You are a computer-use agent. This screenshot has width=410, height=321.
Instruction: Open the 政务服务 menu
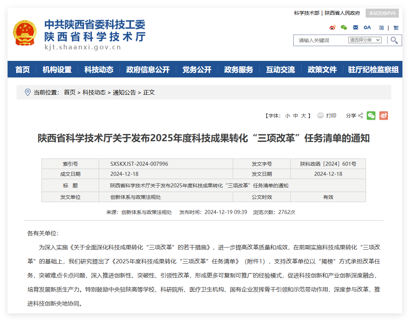point(239,70)
